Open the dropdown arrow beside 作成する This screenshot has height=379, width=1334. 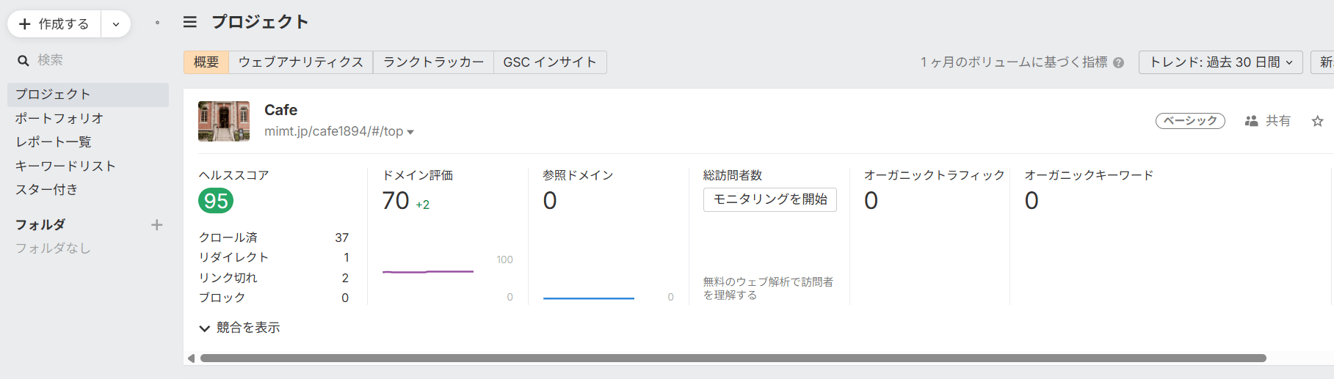116,24
